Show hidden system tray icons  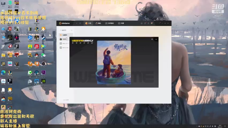click(197, 126)
